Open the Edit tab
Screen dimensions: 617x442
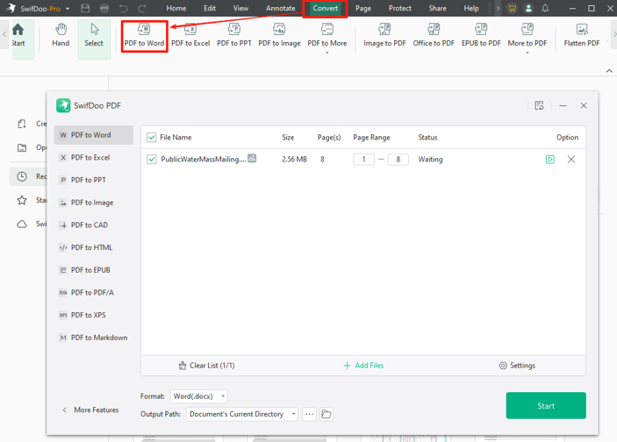point(210,8)
